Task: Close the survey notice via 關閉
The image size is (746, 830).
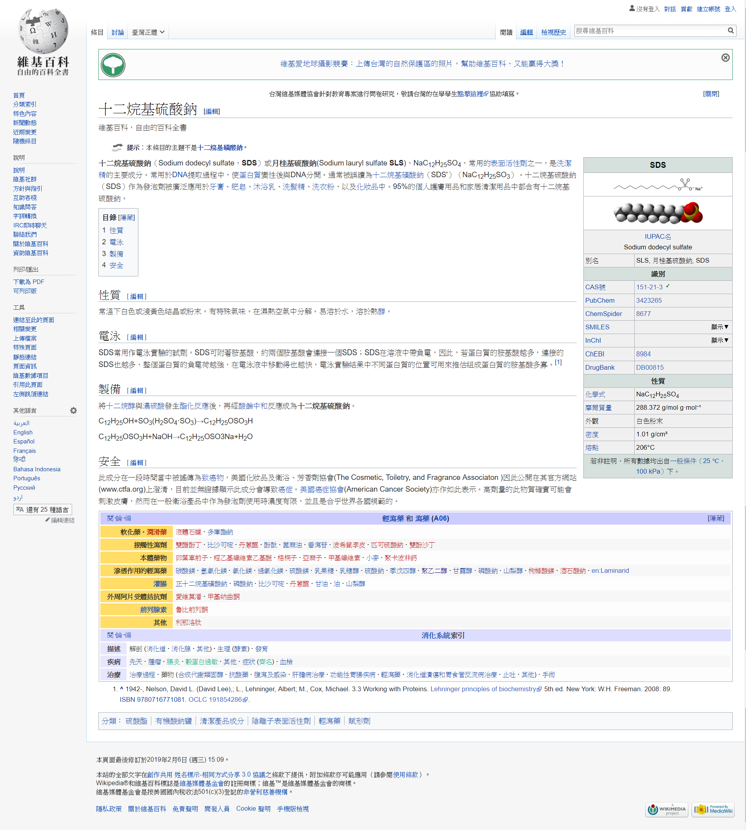Action: tap(711, 94)
